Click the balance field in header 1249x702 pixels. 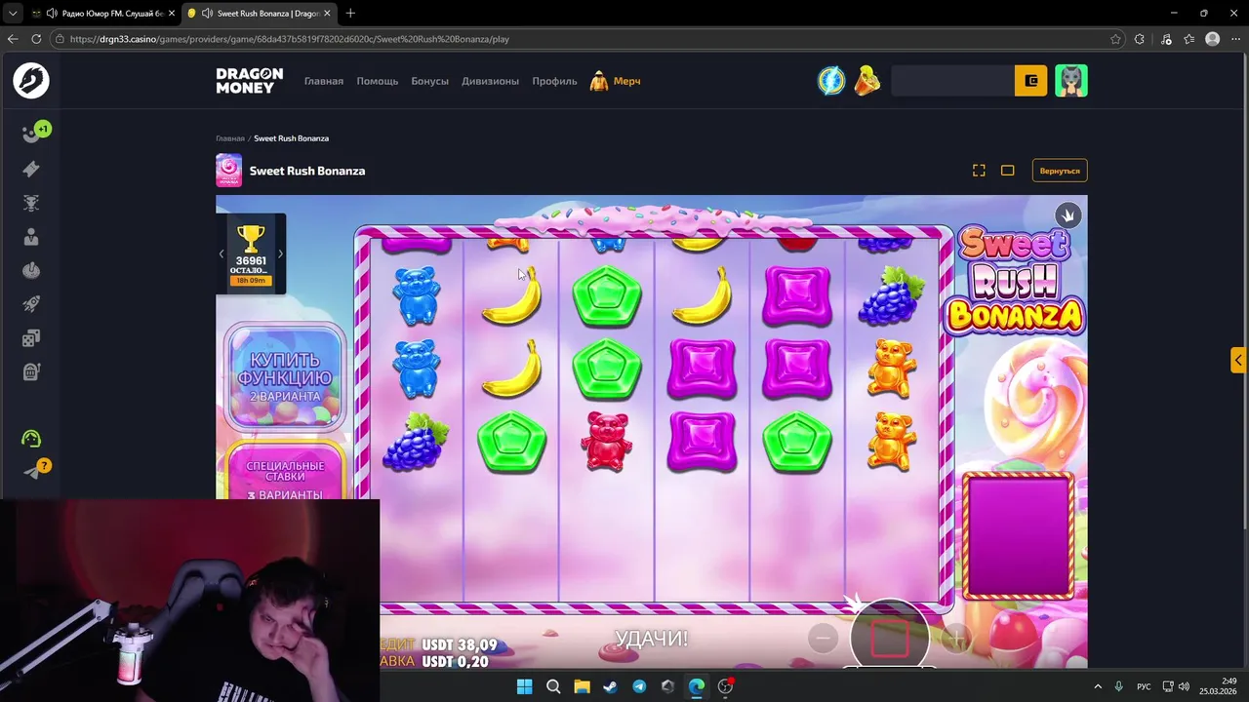[x=952, y=81]
